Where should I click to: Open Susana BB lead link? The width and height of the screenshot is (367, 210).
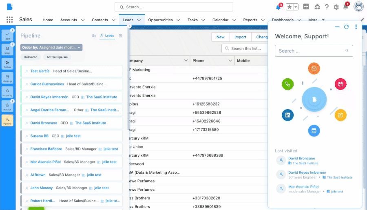point(39,136)
